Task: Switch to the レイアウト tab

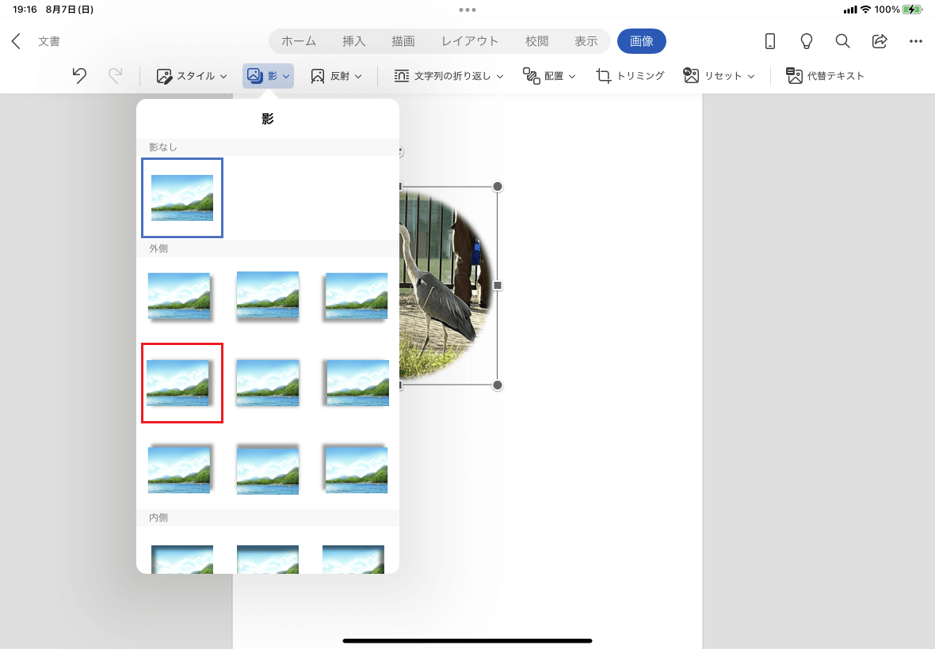Action: coord(470,41)
